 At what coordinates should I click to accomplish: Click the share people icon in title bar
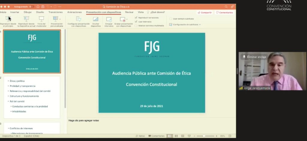(x=232, y=7)
